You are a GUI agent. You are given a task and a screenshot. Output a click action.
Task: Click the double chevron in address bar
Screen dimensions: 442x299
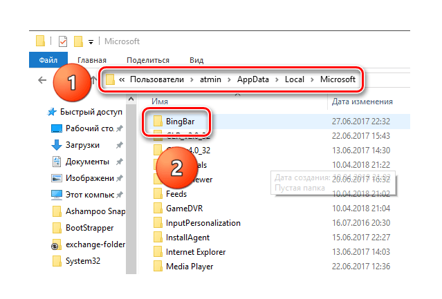click(x=122, y=79)
